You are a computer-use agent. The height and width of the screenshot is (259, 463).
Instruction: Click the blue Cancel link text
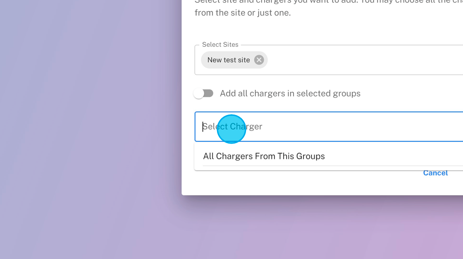435,173
